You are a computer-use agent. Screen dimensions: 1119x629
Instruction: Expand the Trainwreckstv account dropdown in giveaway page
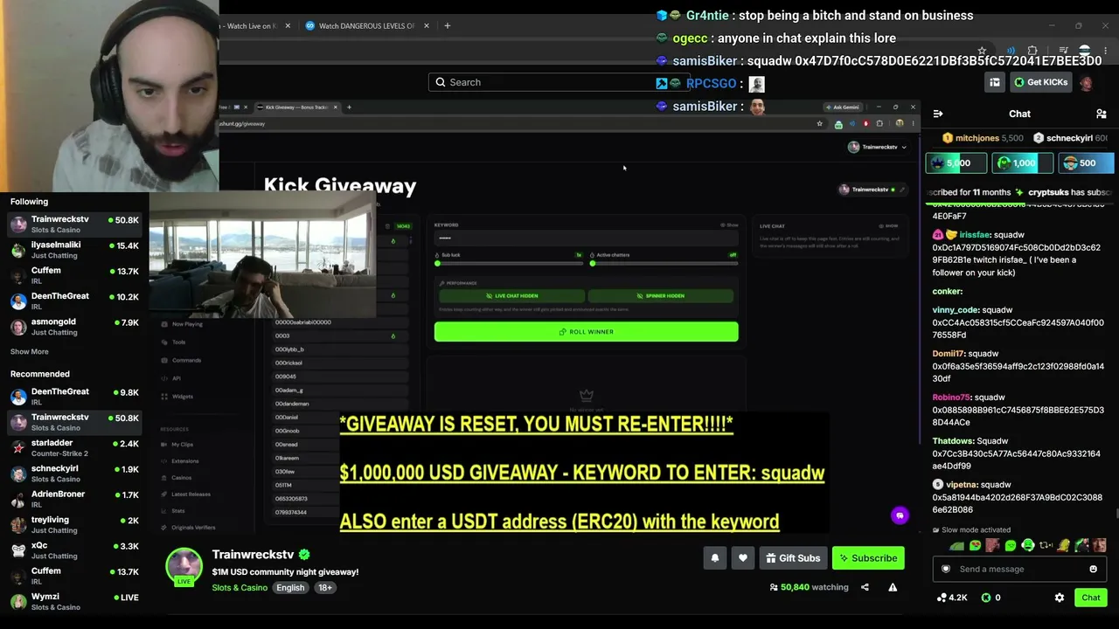(878, 147)
